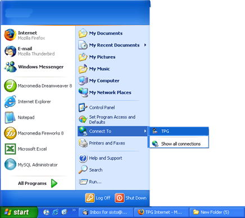245x218 pixels.
Task: Open Help and Support question-mark icon
Action: (83, 158)
